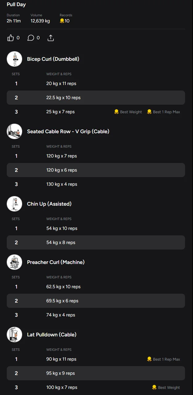Viewport: 193px width, 395px height.
Task: Open Lat Pulldown (Cable) exercise page
Action: pyautogui.click(x=52, y=335)
